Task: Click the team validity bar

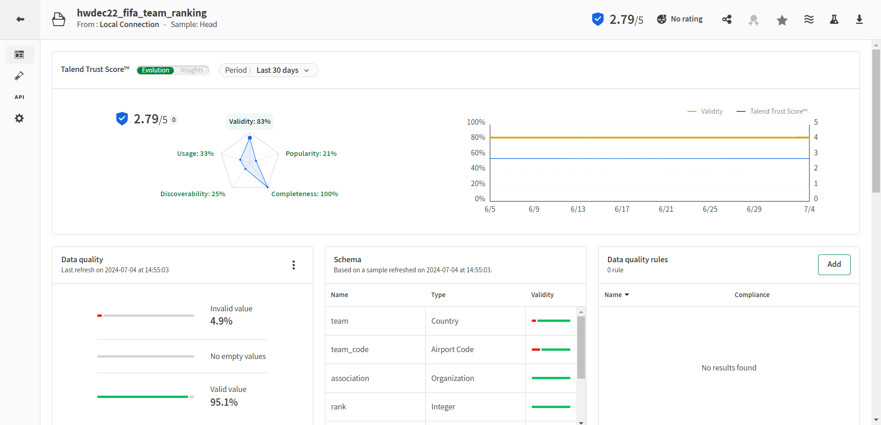Action: (x=551, y=321)
